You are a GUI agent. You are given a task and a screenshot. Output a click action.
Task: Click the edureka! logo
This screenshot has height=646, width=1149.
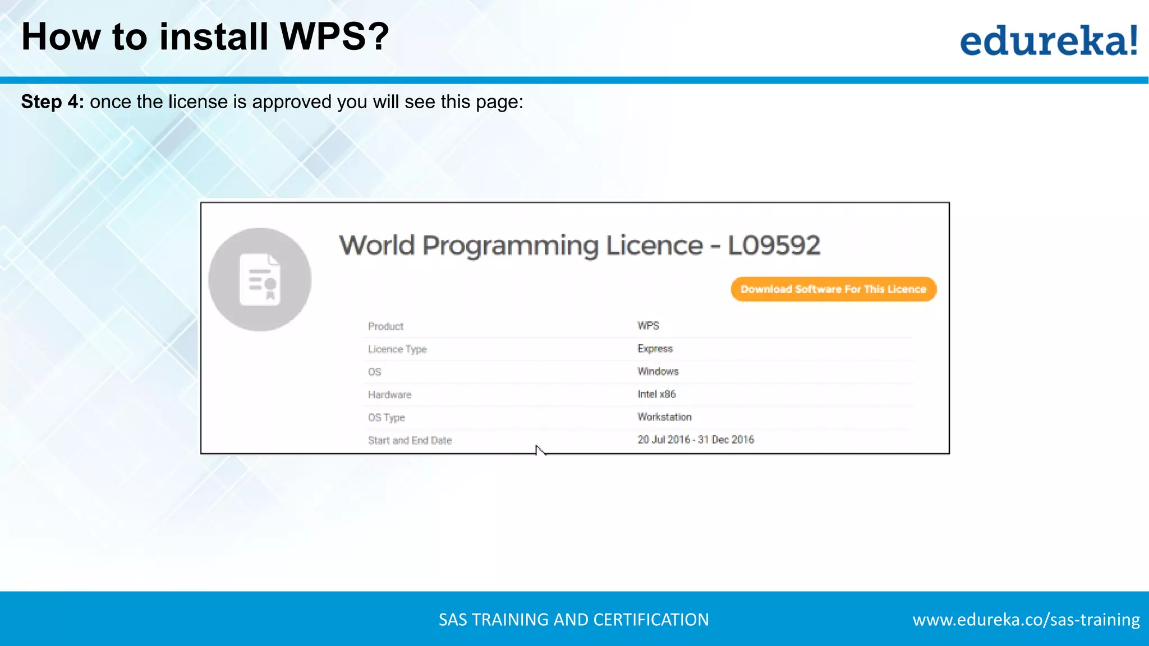pos(1049,40)
